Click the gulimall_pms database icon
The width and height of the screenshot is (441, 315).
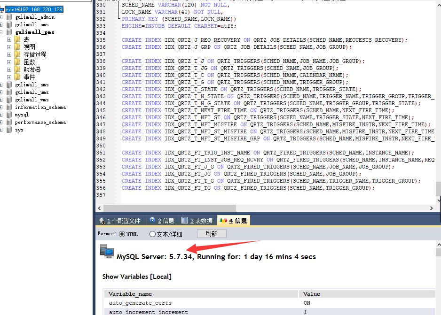pyautogui.click(x=9, y=32)
